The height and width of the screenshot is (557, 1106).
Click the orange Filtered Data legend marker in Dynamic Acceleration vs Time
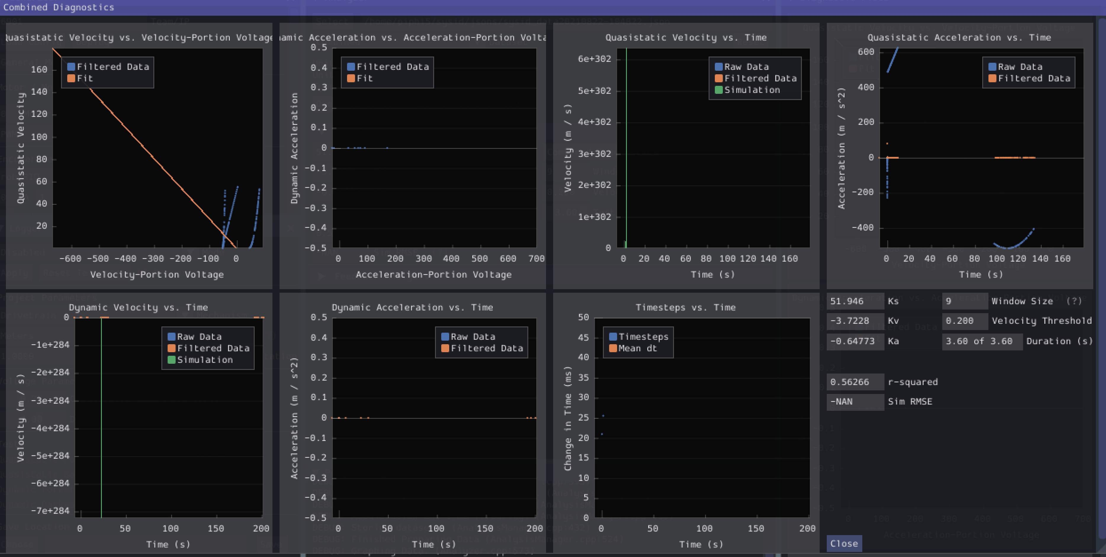445,348
